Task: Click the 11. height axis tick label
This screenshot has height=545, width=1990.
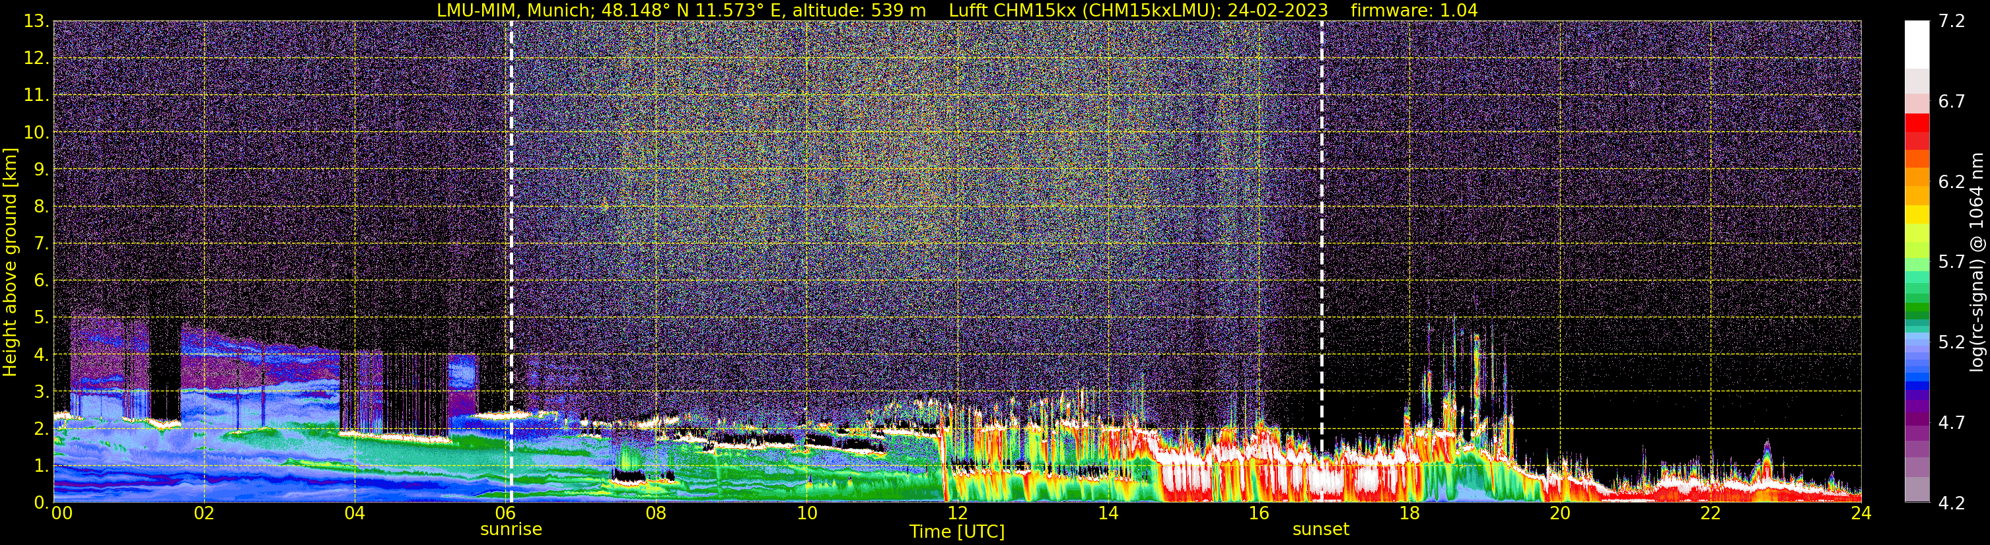Action: (x=36, y=96)
